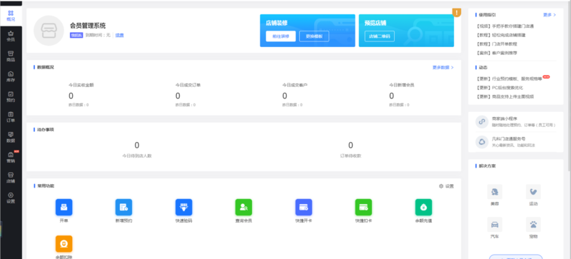This screenshot has width=571, height=259.
Task: Click the 前往装修 button
Action: pos(281,36)
